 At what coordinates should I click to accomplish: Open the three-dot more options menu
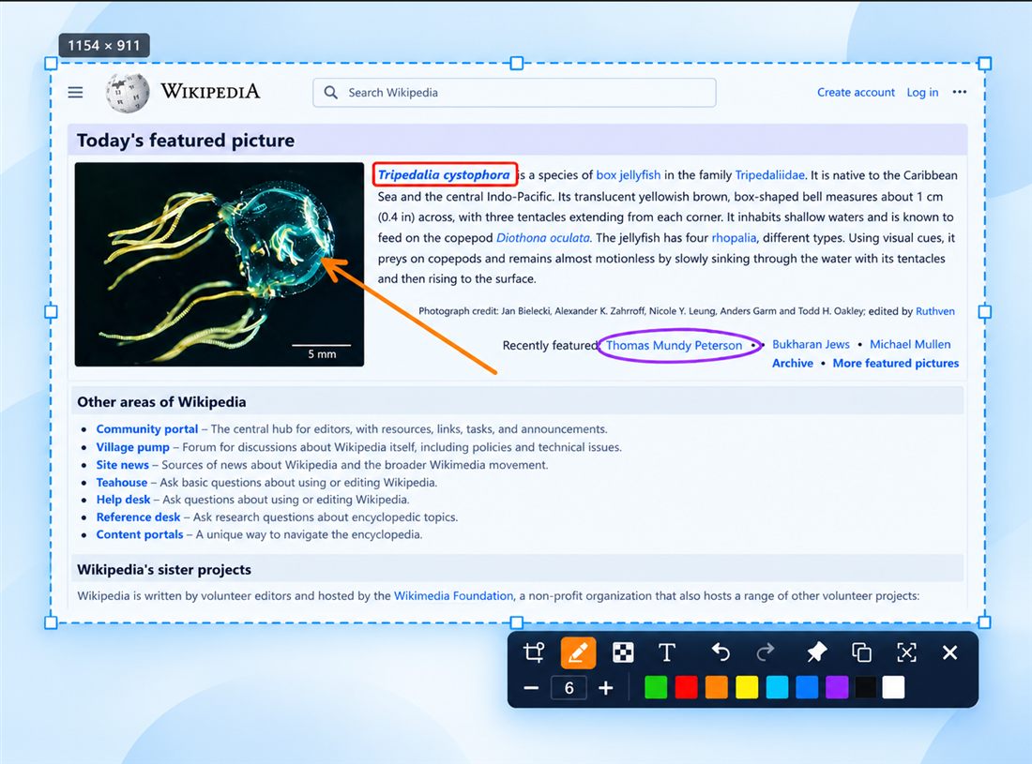pos(960,92)
